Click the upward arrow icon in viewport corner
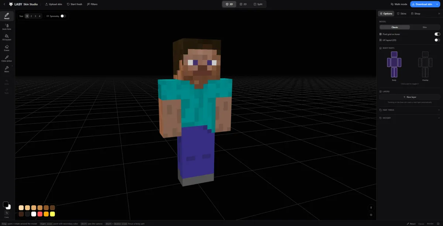443x226 pixels. pyautogui.click(x=371, y=208)
